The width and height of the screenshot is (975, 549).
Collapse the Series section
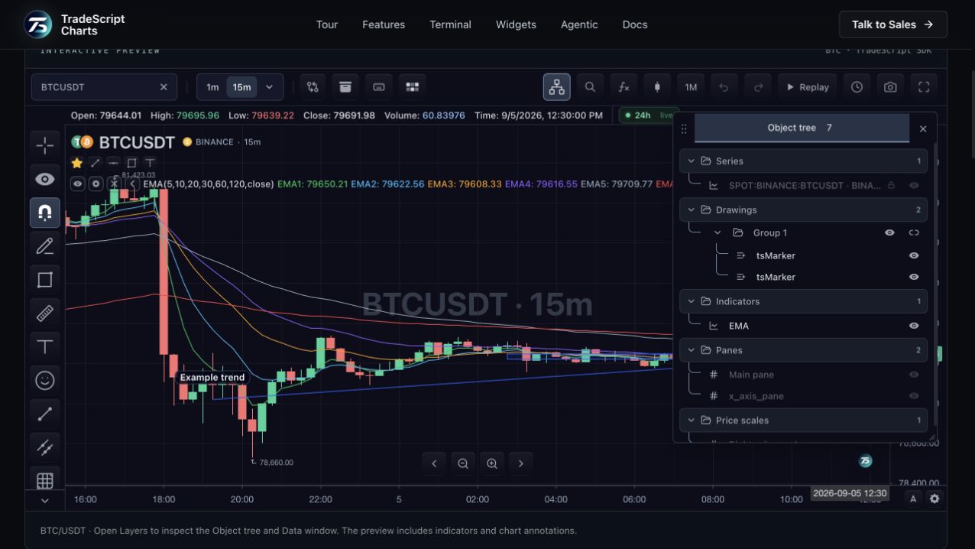[691, 161]
